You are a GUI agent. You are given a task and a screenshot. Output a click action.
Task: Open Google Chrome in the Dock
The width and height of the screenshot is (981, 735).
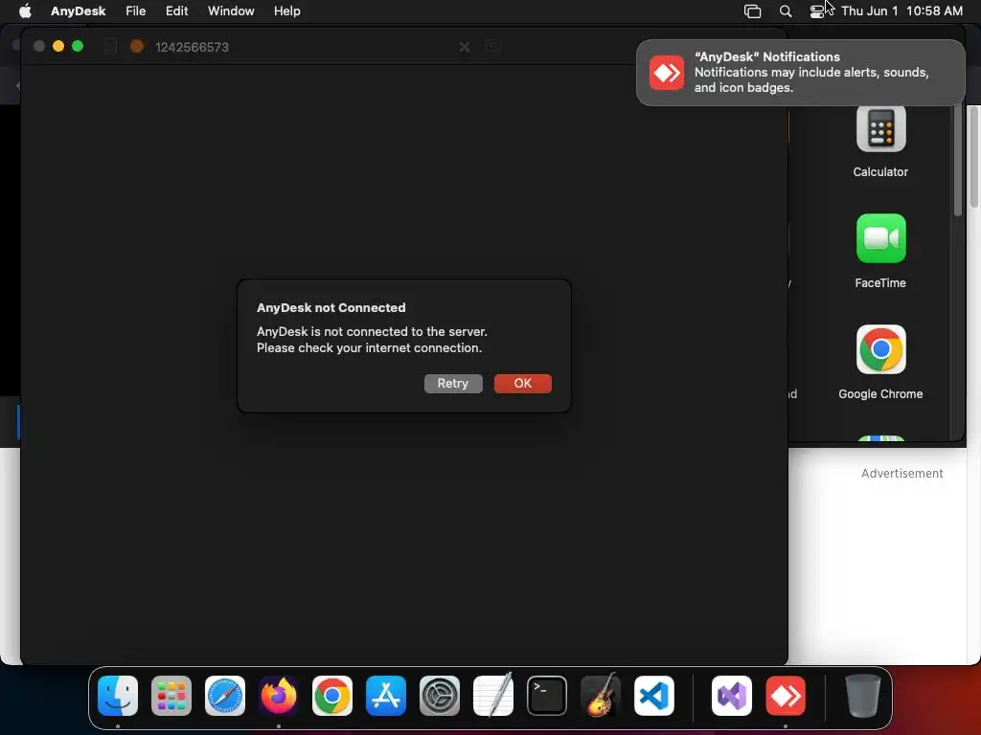pyautogui.click(x=332, y=696)
